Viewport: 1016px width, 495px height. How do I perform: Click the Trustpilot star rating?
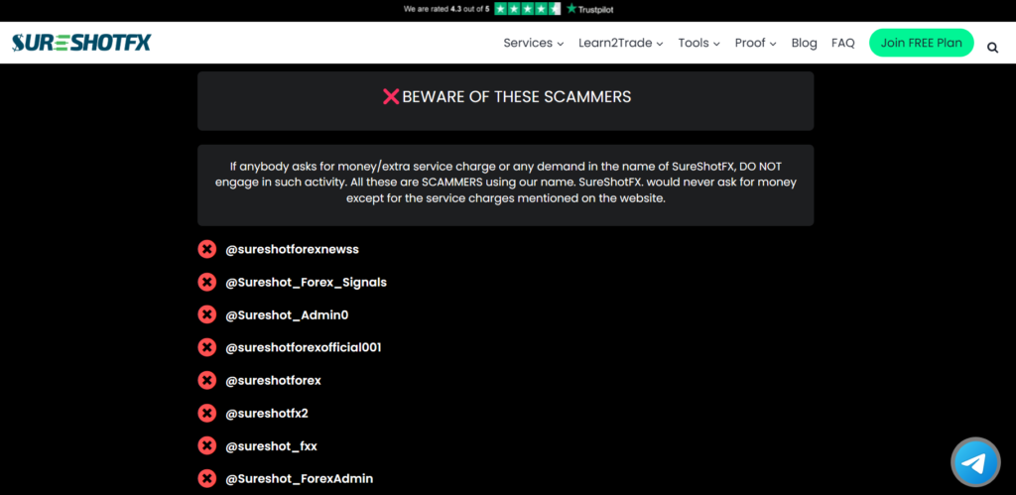coord(528,9)
